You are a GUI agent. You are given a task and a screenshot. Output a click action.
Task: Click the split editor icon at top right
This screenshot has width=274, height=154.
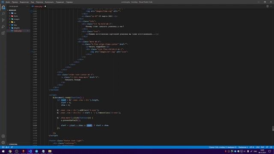267,6
